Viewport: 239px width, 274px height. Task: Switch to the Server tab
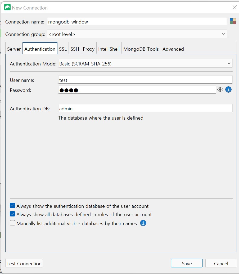pos(14,49)
